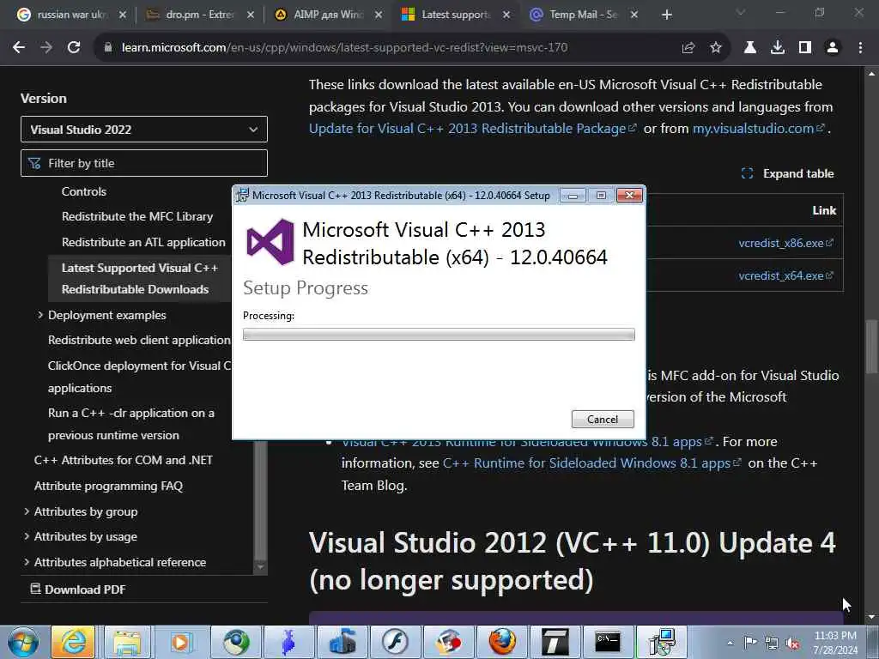879x659 pixels.
Task: Reload the current page
Action: pyautogui.click(x=74, y=48)
